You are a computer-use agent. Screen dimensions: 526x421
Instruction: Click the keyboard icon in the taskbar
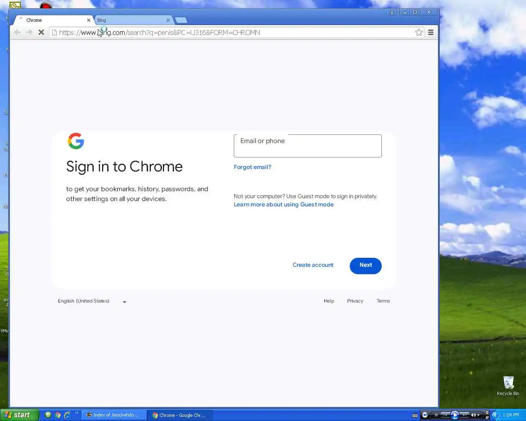point(415,415)
